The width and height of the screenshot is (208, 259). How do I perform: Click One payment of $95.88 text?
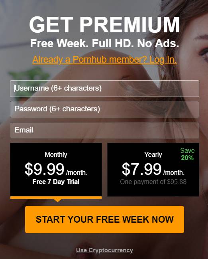click(153, 182)
